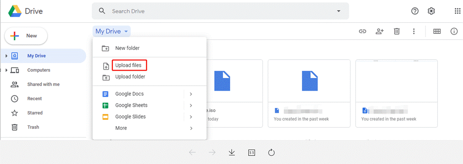This screenshot has width=463, height=164.
Task: Click the Shared with me people icon
Action: 14,84
